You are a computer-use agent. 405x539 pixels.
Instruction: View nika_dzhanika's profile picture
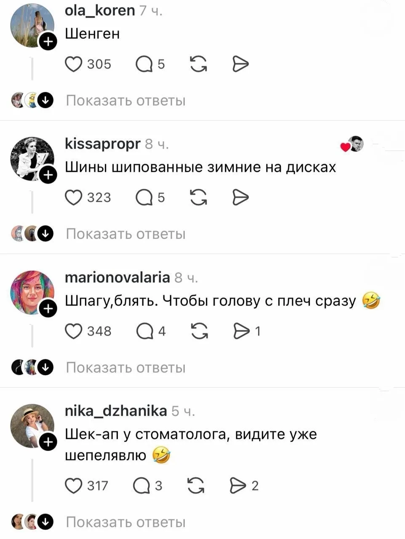(32, 426)
